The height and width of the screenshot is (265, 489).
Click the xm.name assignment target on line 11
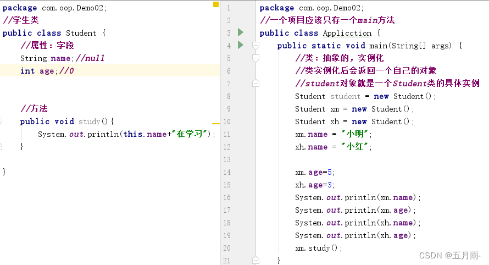pos(311,134)
